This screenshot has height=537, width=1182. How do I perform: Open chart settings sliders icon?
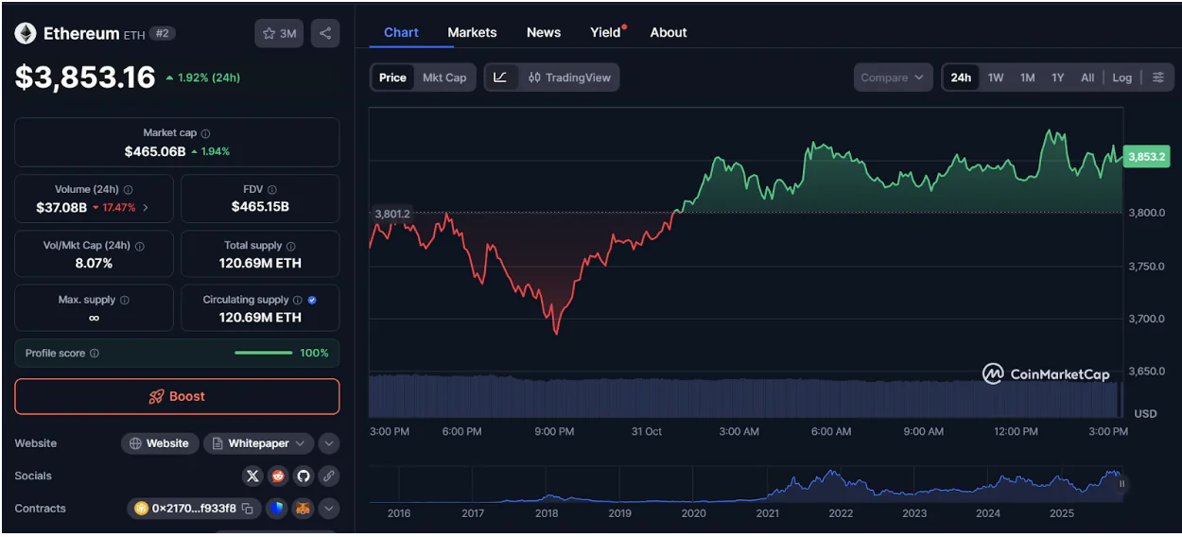pyautogui.click(x=1157, y=78)
